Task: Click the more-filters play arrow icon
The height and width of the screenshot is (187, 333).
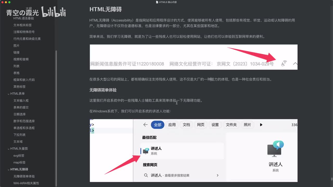Action: pyautogui.click(x=261, y=125)
